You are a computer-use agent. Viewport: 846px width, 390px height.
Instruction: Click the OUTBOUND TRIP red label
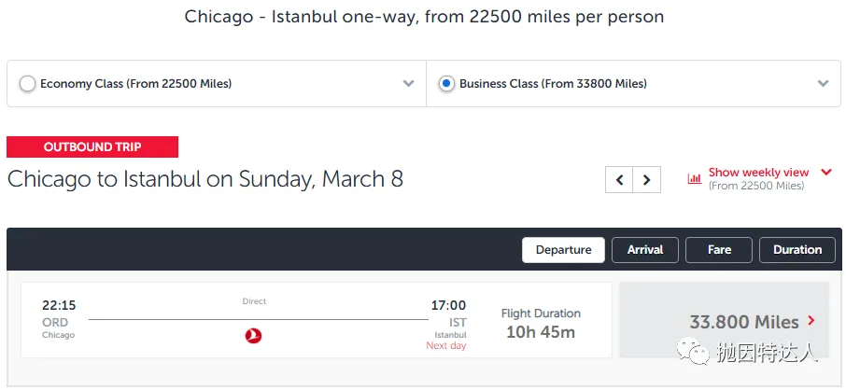point(92,146)
